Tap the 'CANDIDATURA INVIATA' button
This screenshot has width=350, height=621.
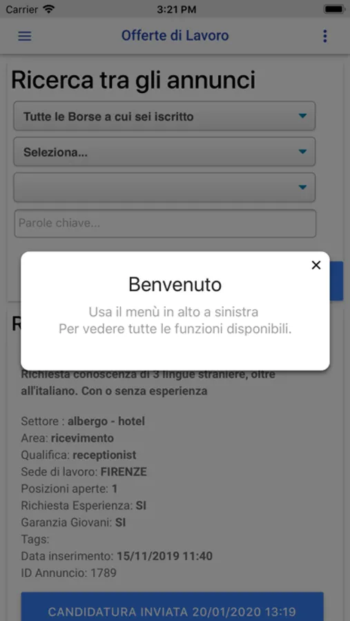[x=172, y=607]
